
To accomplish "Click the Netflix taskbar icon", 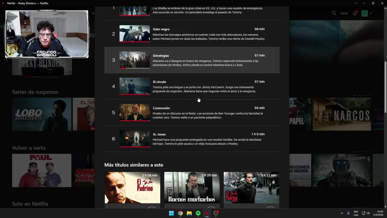I will pyautogui.click(x=207, y=213).
